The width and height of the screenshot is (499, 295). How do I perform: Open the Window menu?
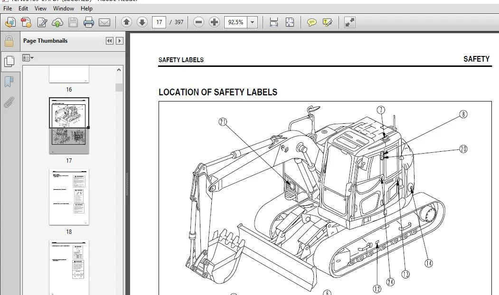63,9
